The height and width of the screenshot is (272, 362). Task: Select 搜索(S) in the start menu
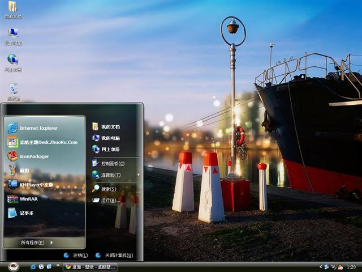[x=108, y=189]
